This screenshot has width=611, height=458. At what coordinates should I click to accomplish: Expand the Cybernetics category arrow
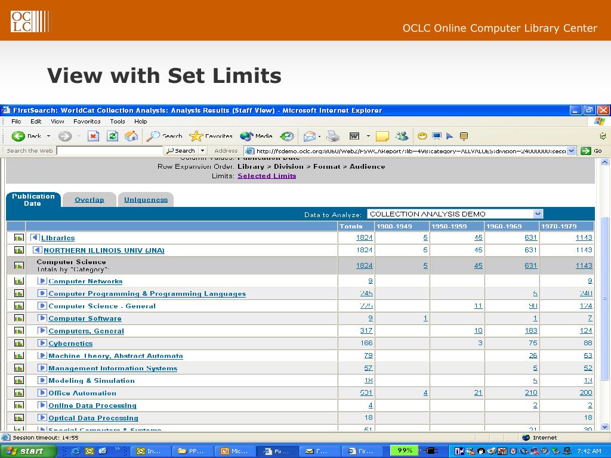pyautogui.click(x=42, y=343)
